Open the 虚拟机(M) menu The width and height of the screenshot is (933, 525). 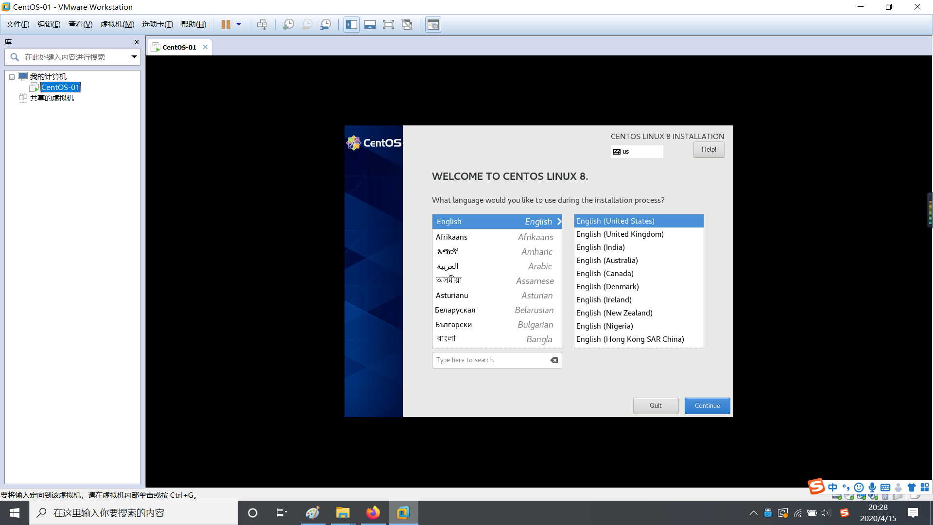[117, 24]
